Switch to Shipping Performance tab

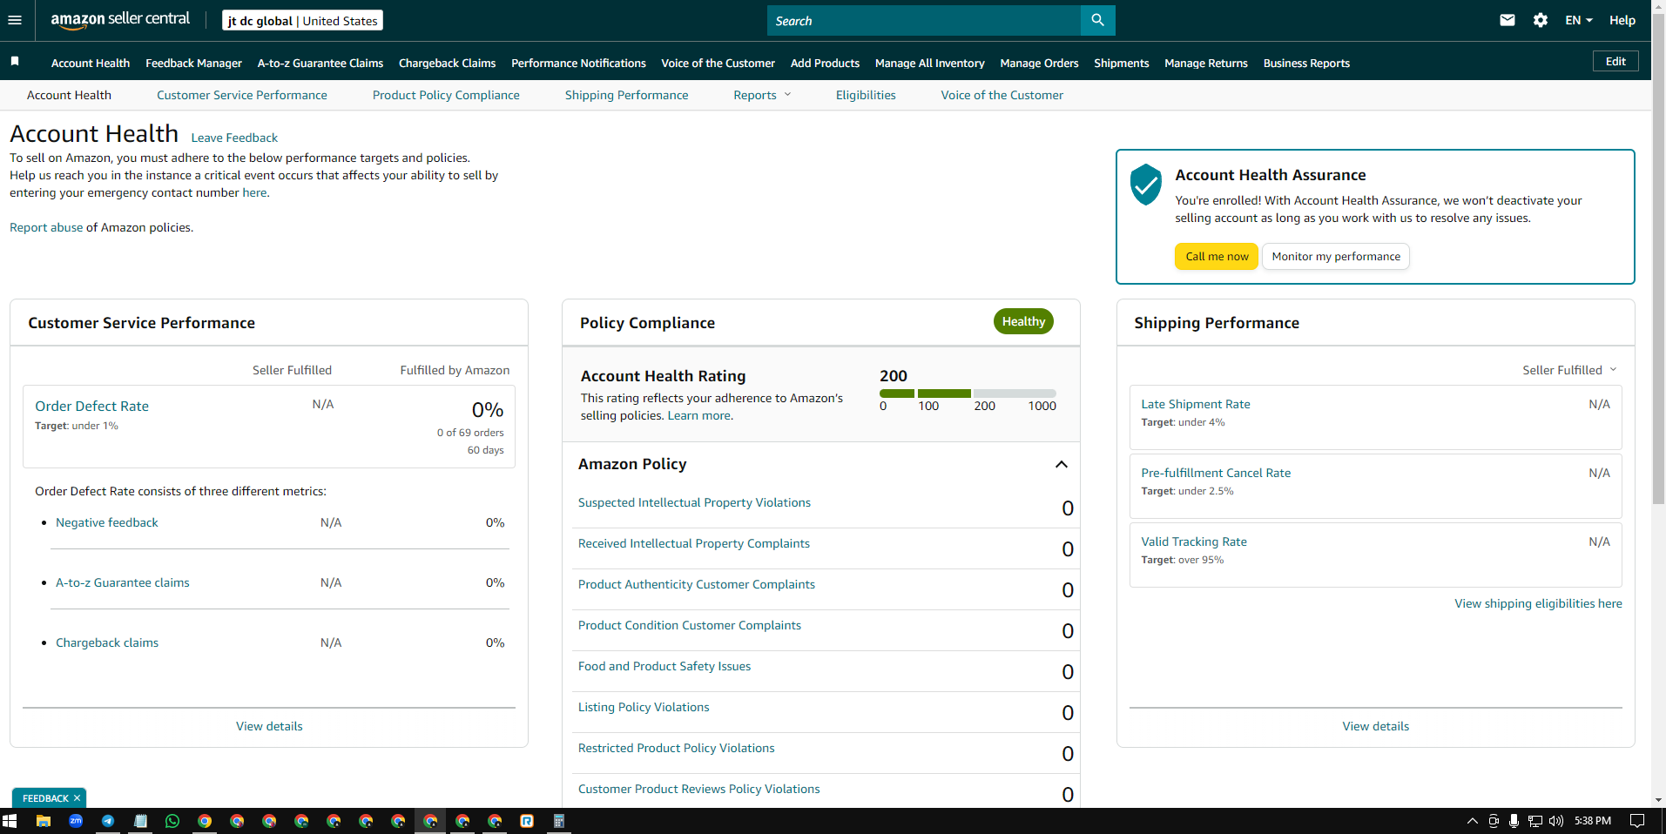tap(626, 95)
